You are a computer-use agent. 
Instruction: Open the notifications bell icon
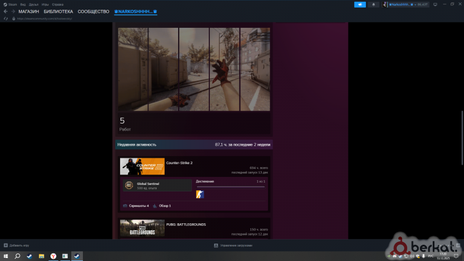click(x=375, y=4)
